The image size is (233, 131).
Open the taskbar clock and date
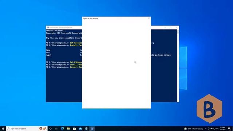click(x=222, y=128)
